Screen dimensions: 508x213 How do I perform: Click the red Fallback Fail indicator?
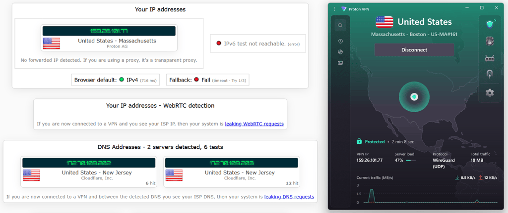[x=196, y=80]
